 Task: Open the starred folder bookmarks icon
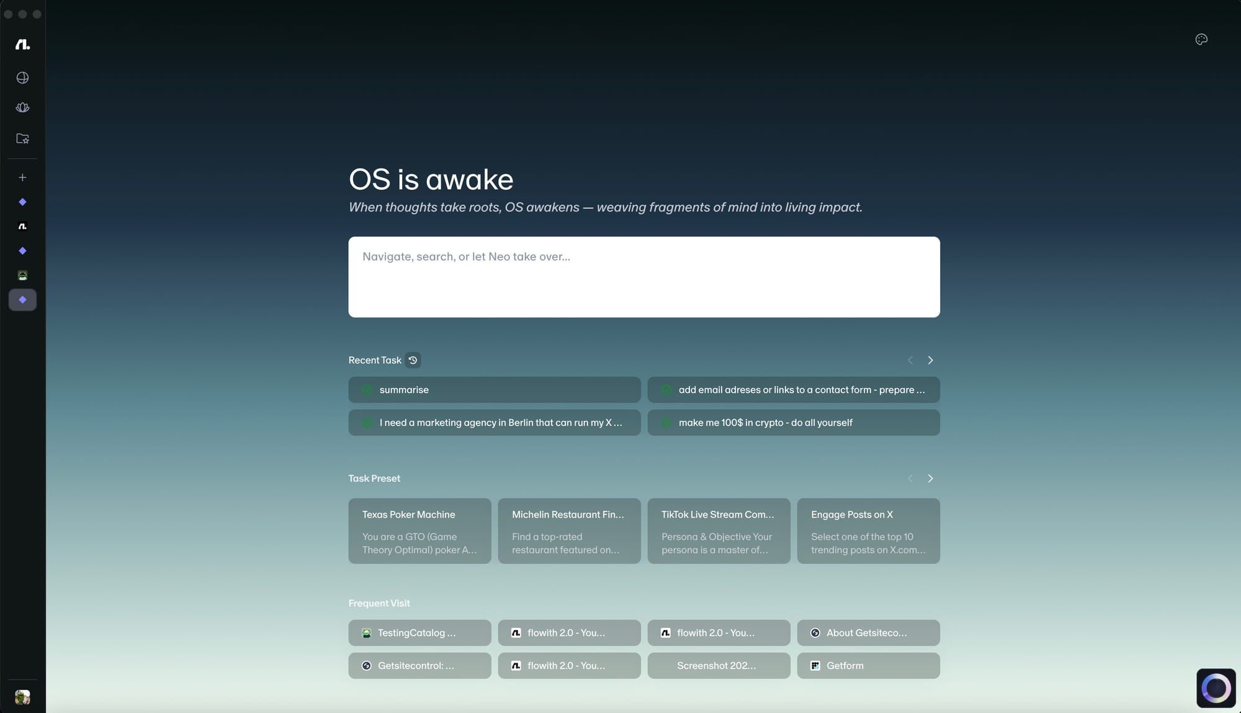coord(22,138)
